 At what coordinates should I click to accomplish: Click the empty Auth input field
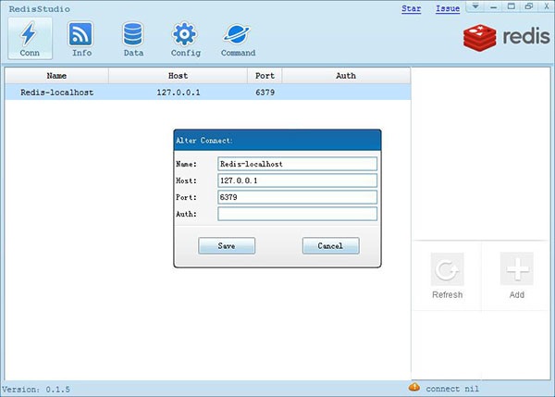coord(297,214)
